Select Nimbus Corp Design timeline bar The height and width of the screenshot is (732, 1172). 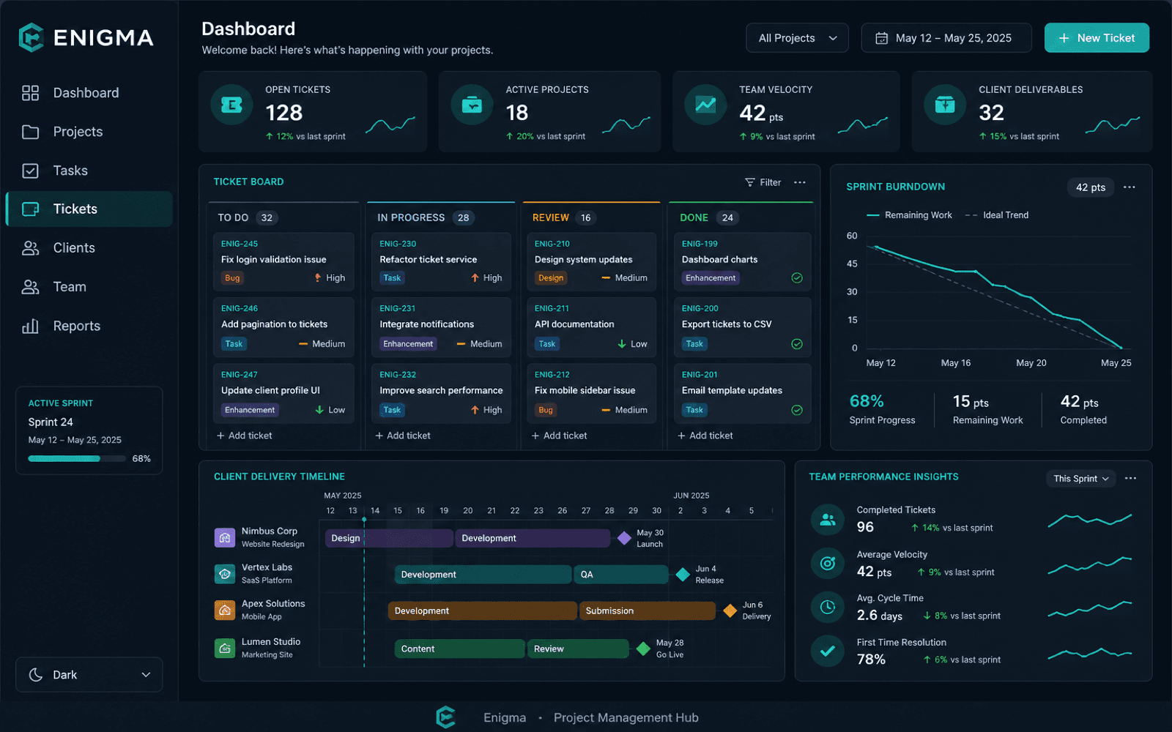(x=389, y=538)
